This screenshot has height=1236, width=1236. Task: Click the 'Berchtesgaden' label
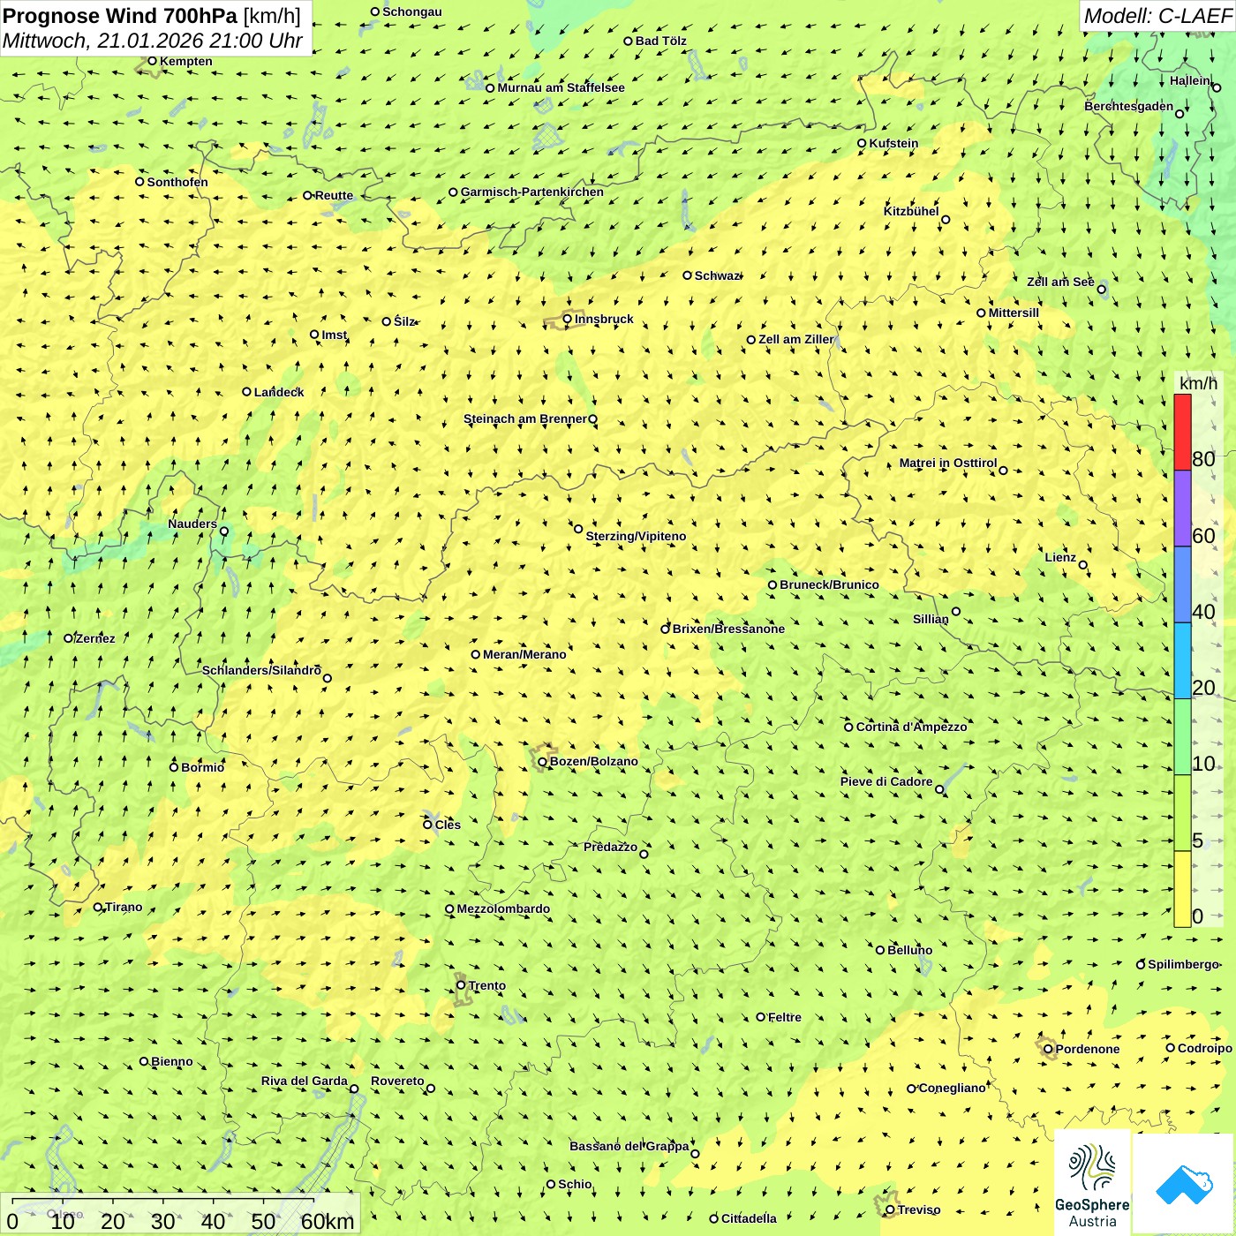(1129, 106)
